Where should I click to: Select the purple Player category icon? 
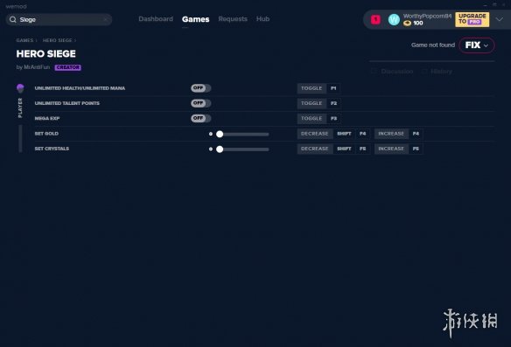pos(20,88)
